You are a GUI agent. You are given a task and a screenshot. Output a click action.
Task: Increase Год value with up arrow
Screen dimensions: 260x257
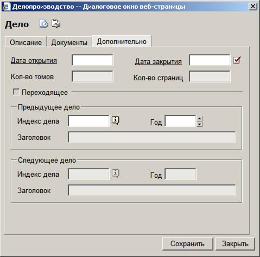coord(199,119)
